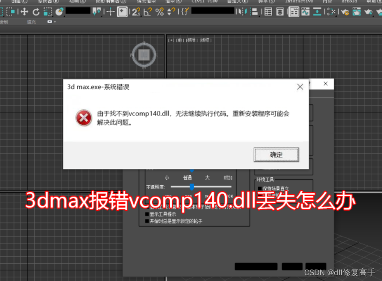Click the 普通 size label
Image resolution: width=382 pixels, height=281 pixels.
[x=188, y=178]
